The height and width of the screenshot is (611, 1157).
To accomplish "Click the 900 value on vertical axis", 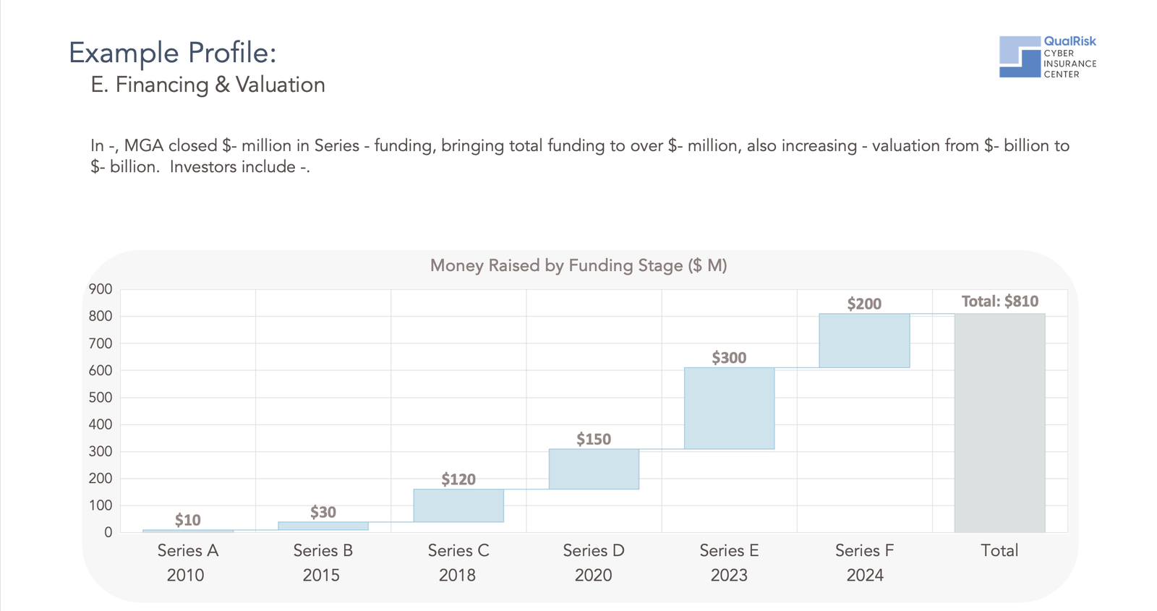I will point(101,289).
